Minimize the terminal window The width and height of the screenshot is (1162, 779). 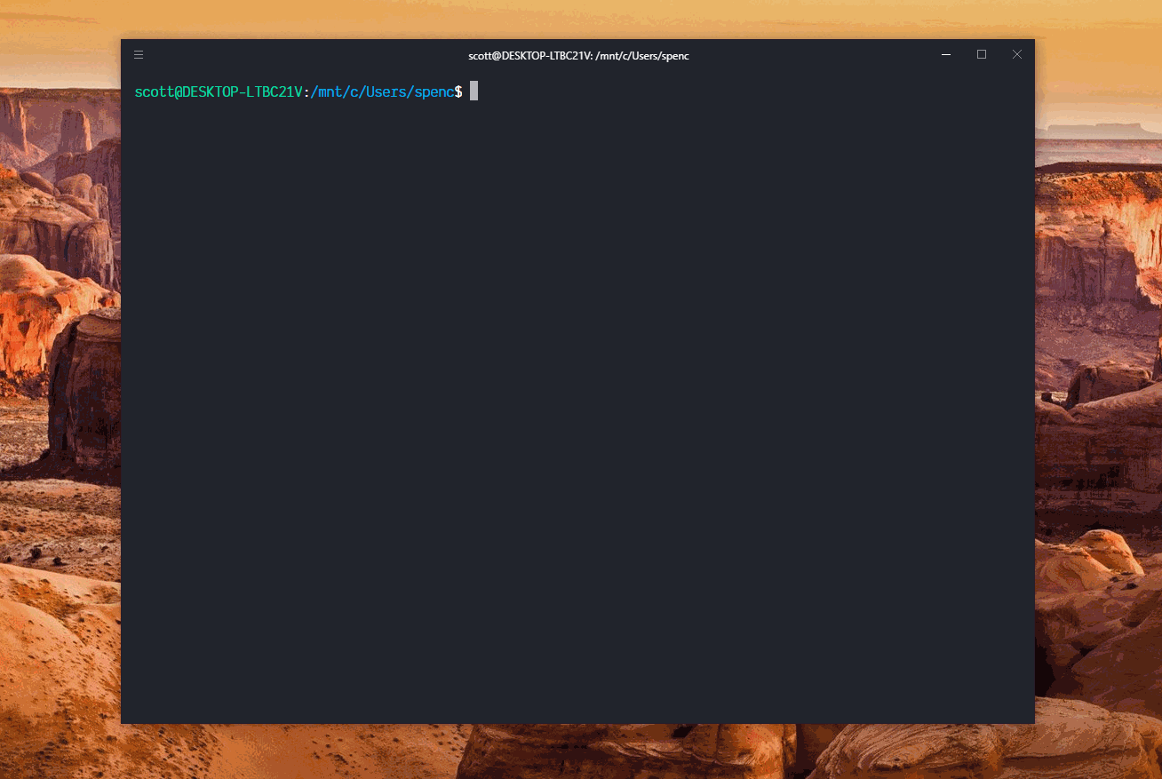click(x=946, y=55)
